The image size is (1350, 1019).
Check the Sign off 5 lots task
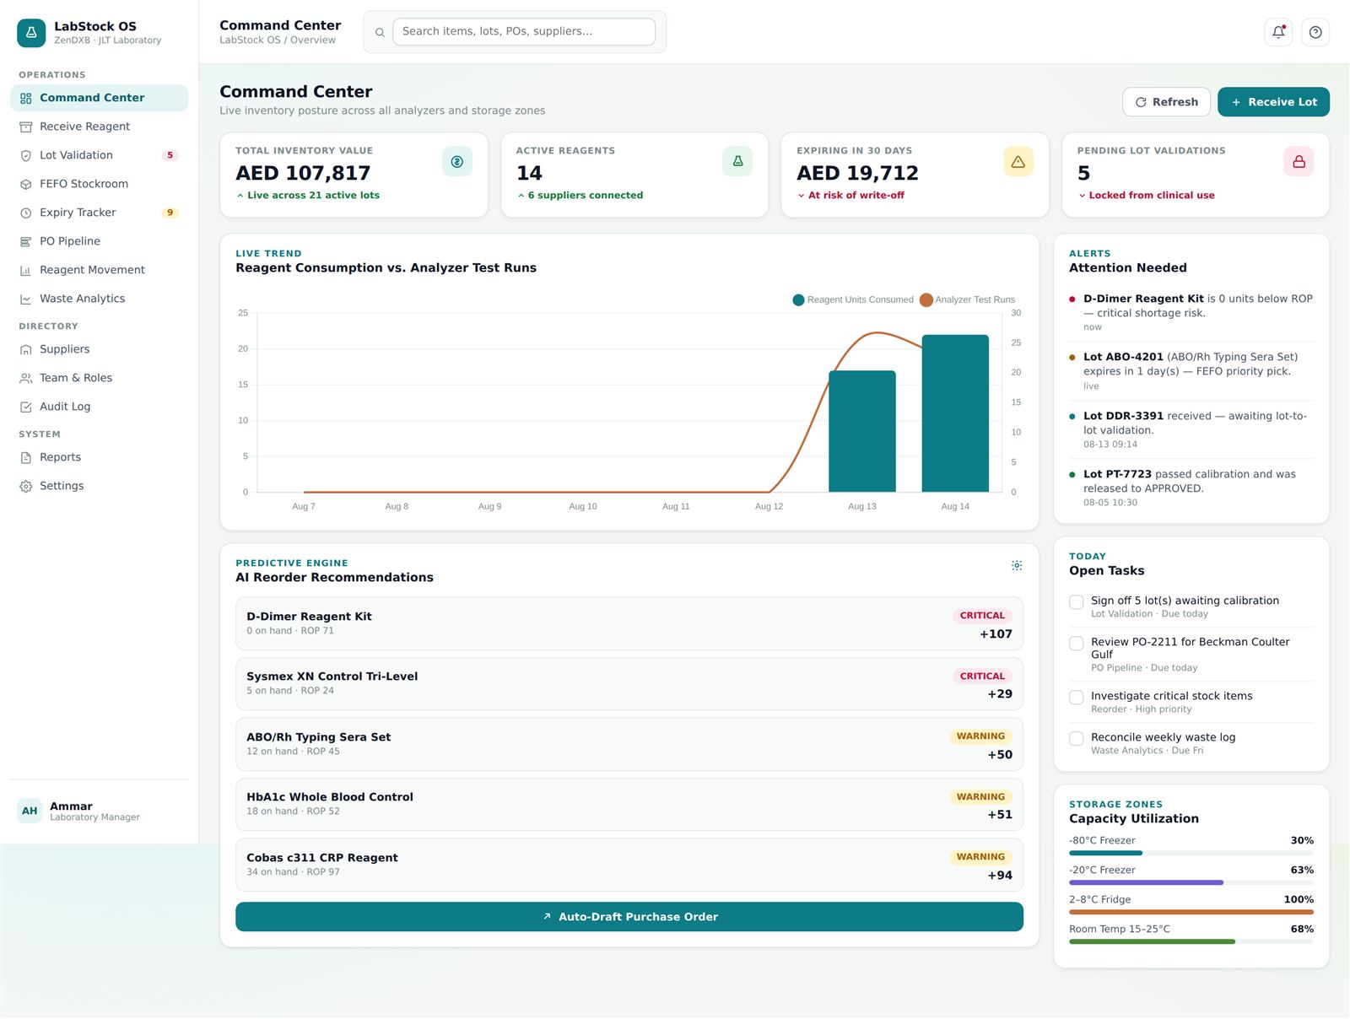[x=1077, y=602]
